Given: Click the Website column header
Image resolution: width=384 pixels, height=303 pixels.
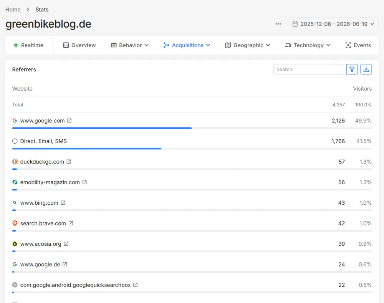Looking at the screenshot, I should (22, 89).
